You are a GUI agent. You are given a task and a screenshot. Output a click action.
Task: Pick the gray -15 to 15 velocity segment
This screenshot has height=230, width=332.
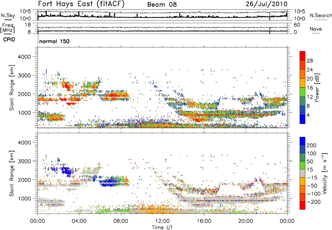(x=303, y=173)
